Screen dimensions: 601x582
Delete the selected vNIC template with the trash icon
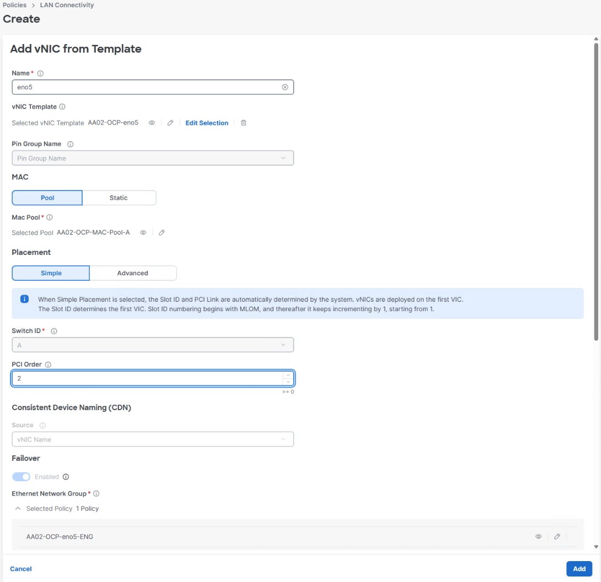[x=243, y=123]
